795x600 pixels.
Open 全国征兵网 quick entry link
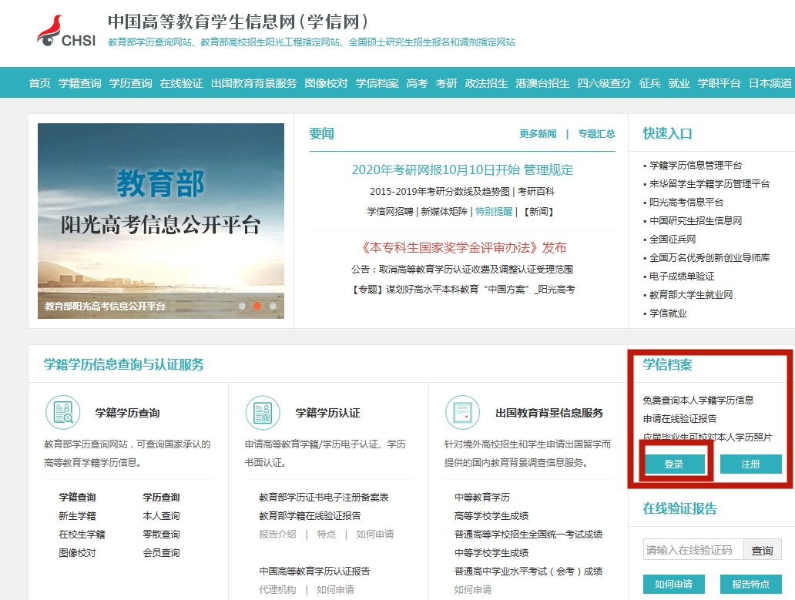point(673,239)
